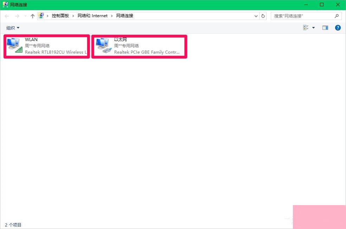The image size is (346, 229).
Task: Select the WLAN wireless adapter
Action: (x=47, y=46)
